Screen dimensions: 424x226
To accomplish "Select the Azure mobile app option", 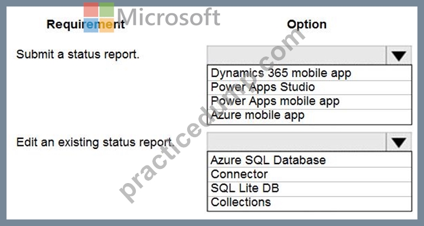I will pyautogui.click(x=309, y=116).
